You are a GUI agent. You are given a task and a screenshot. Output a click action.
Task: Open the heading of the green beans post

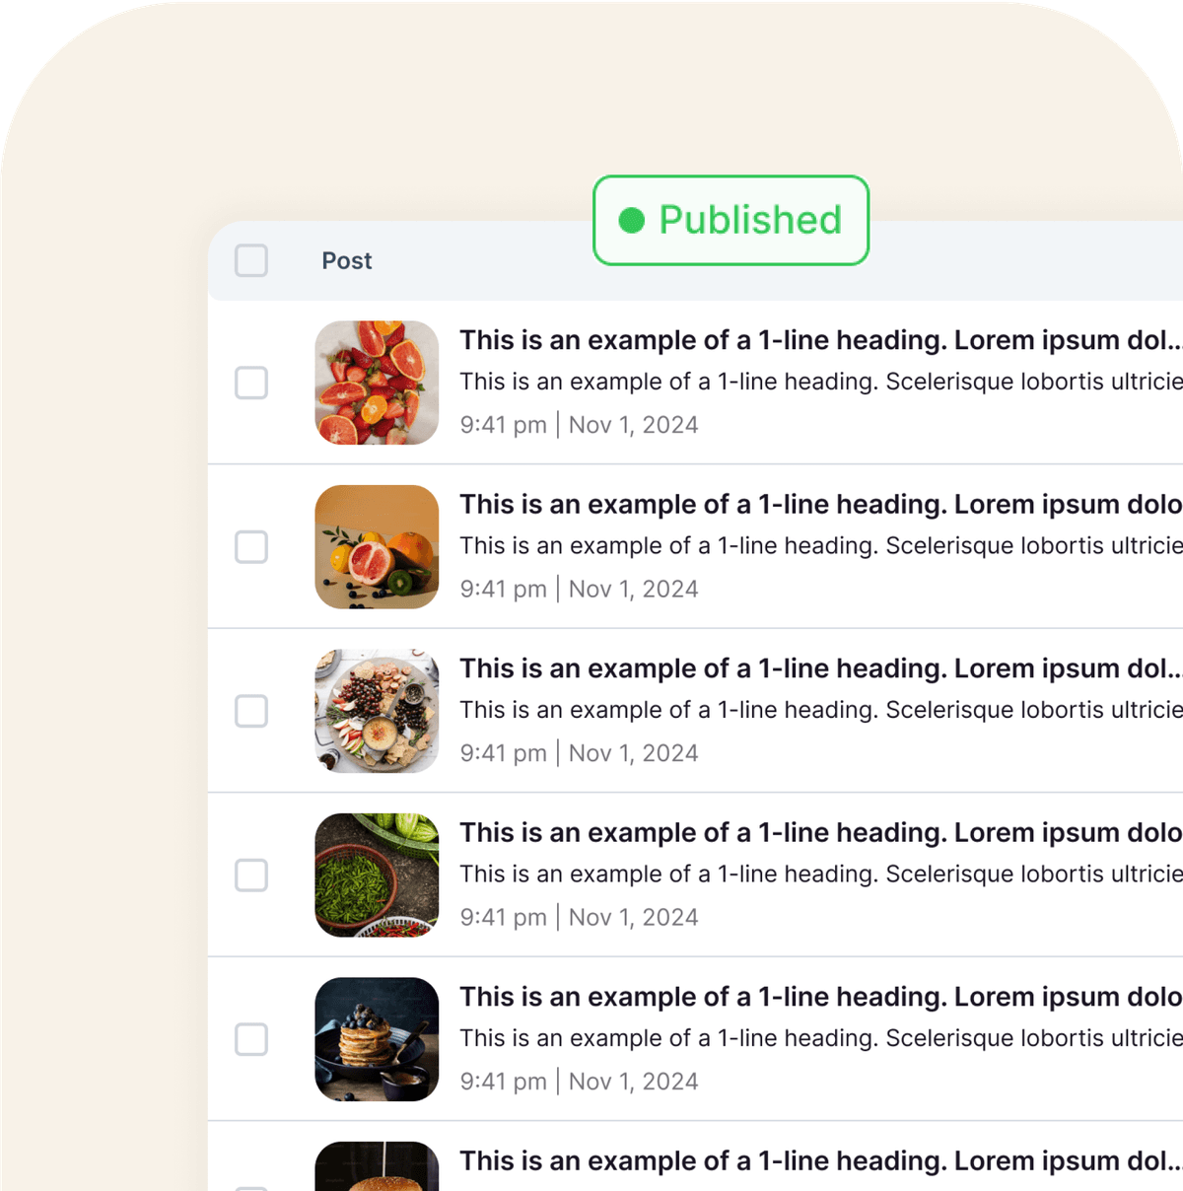click(820, 833)
